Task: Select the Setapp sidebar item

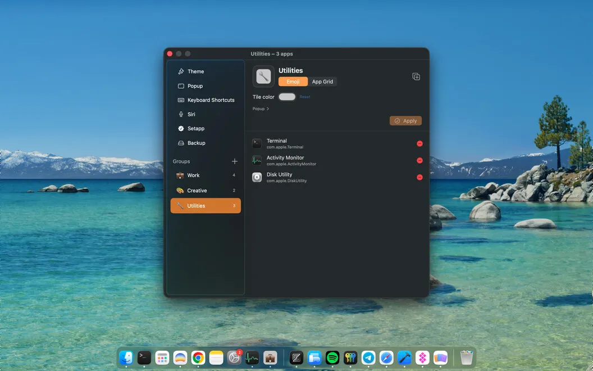Action: point(206,128)
